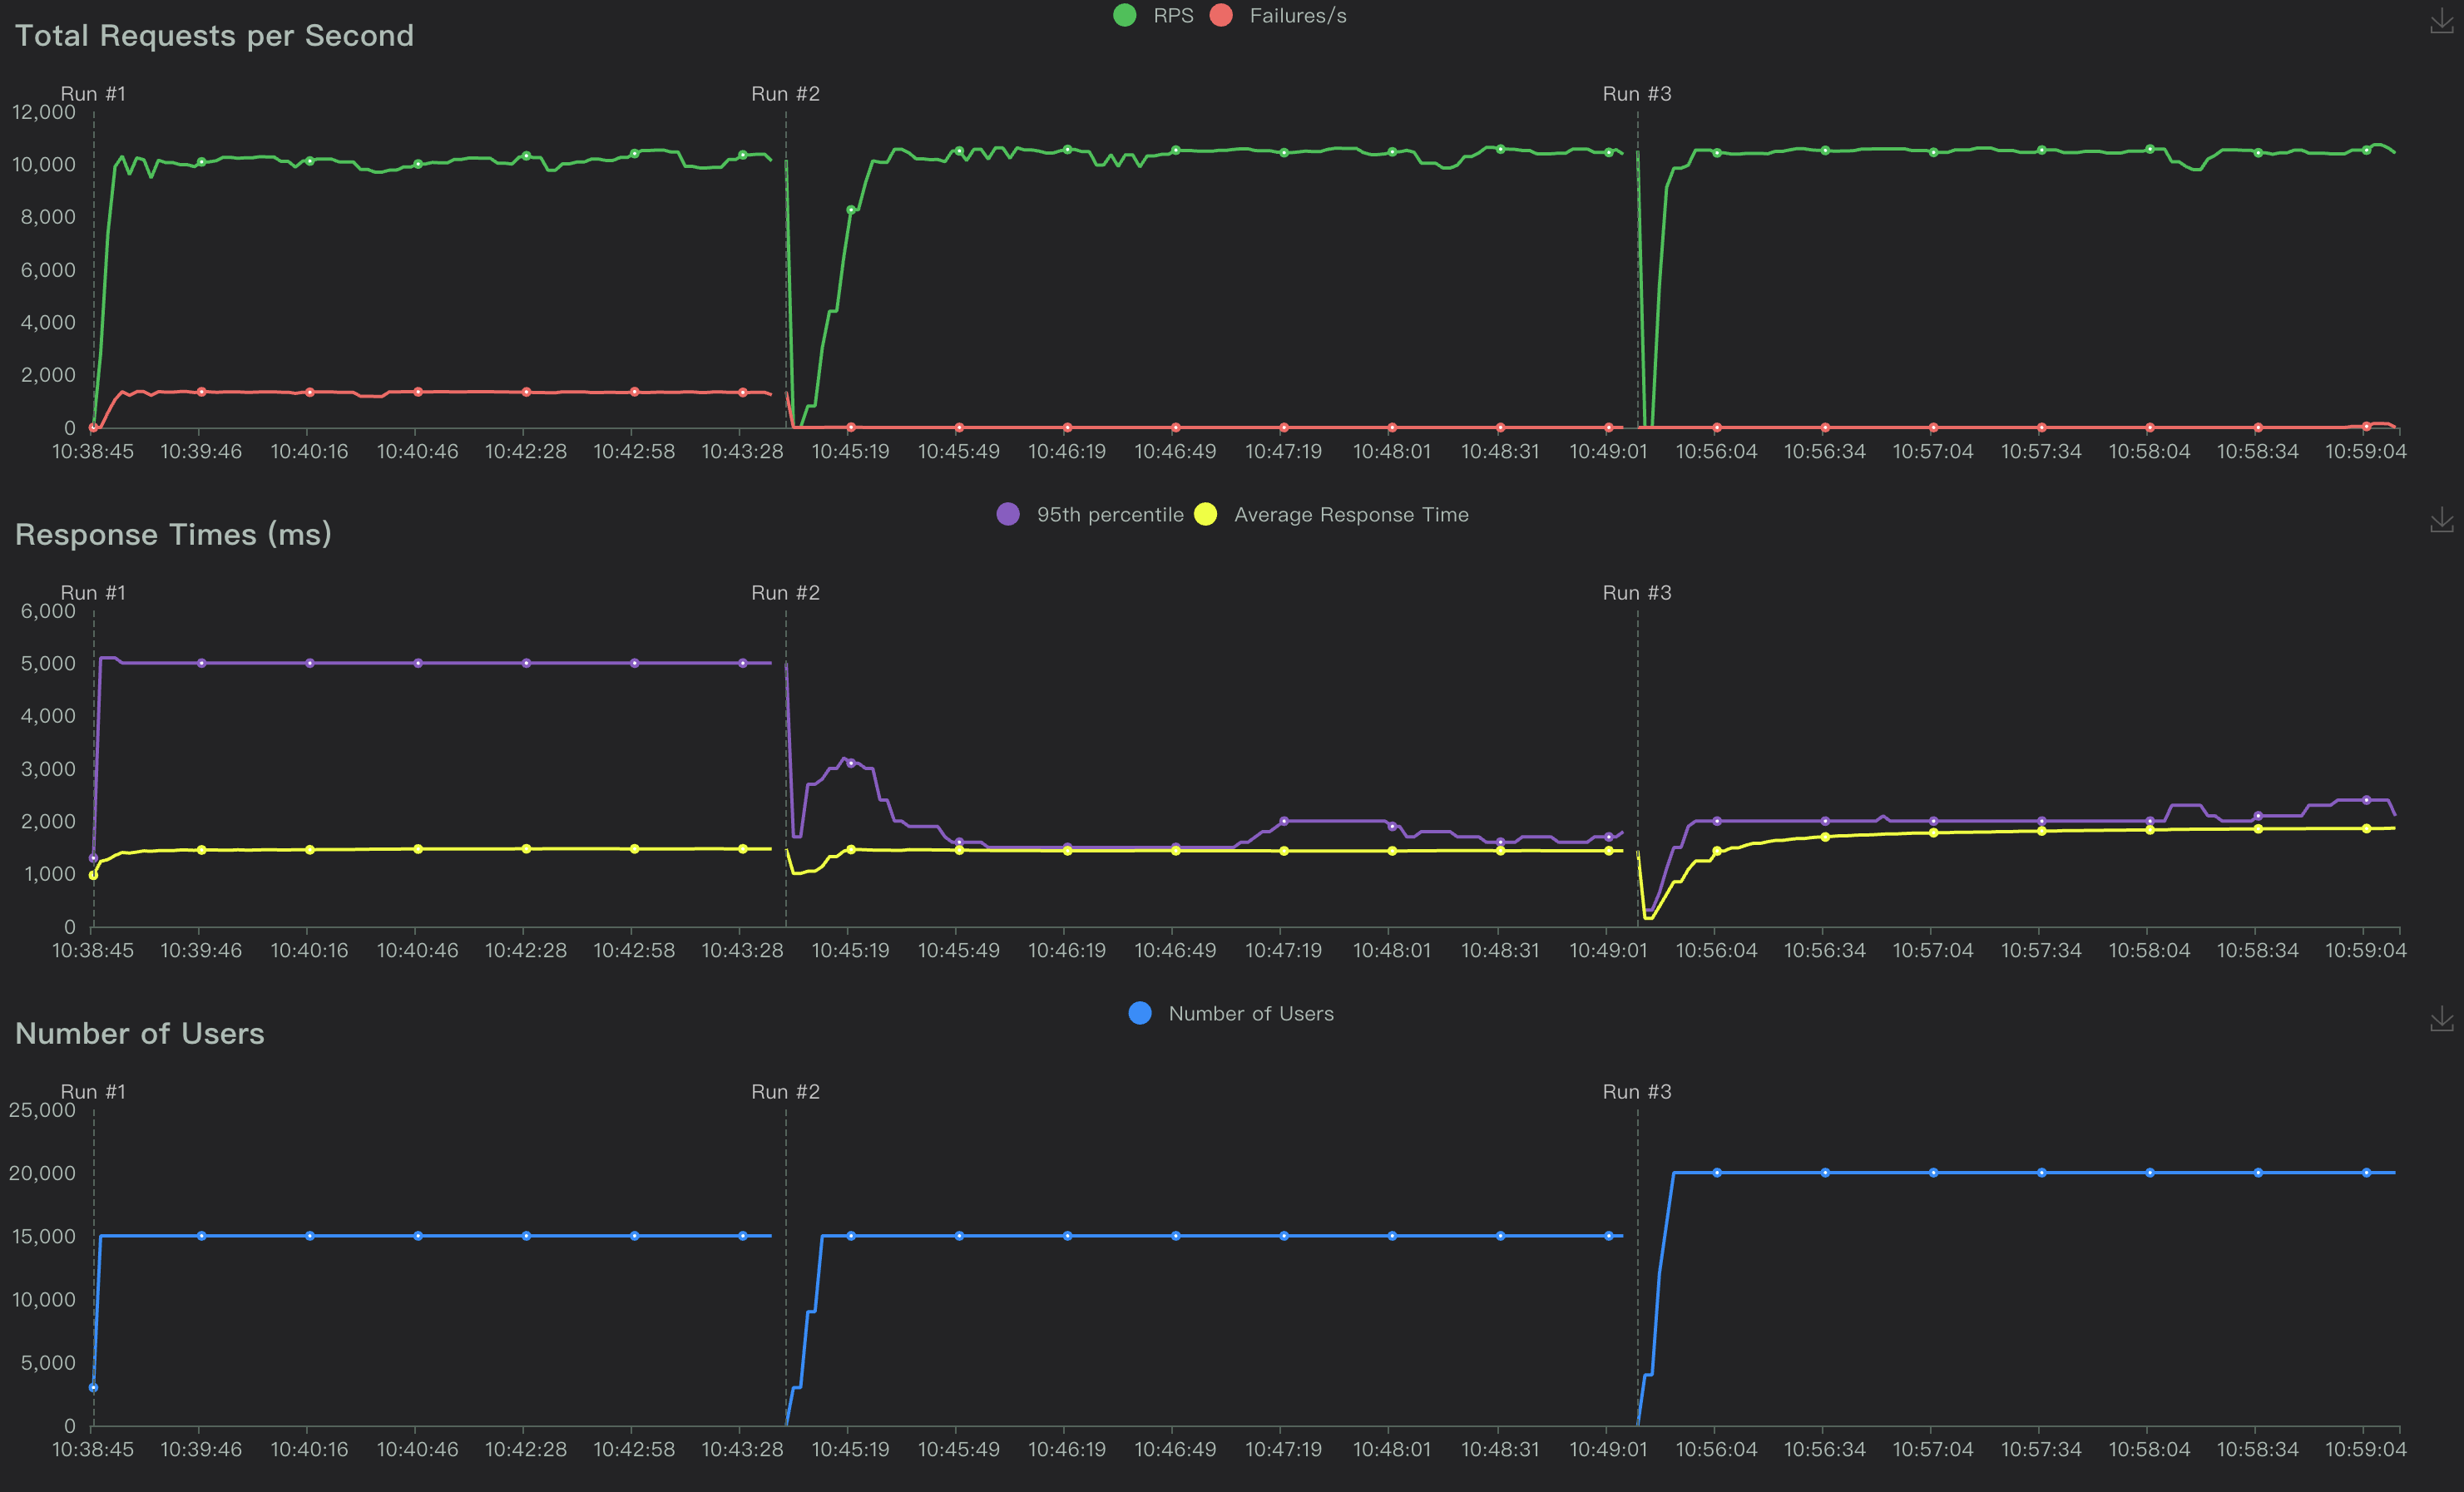Click purple 95th percentile legend dot
The width and height of the screenshot is (2464, 1492).
point(1008,514)
